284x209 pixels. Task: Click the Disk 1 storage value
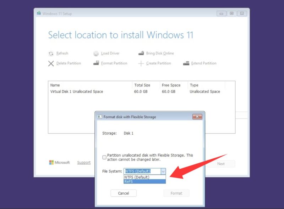tap(129, 133)
